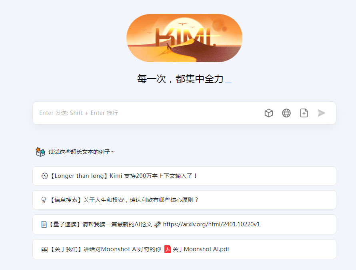Click the cube icon in input box
Image resolution: width=356 pixels, height=270 pixels.
268,113
